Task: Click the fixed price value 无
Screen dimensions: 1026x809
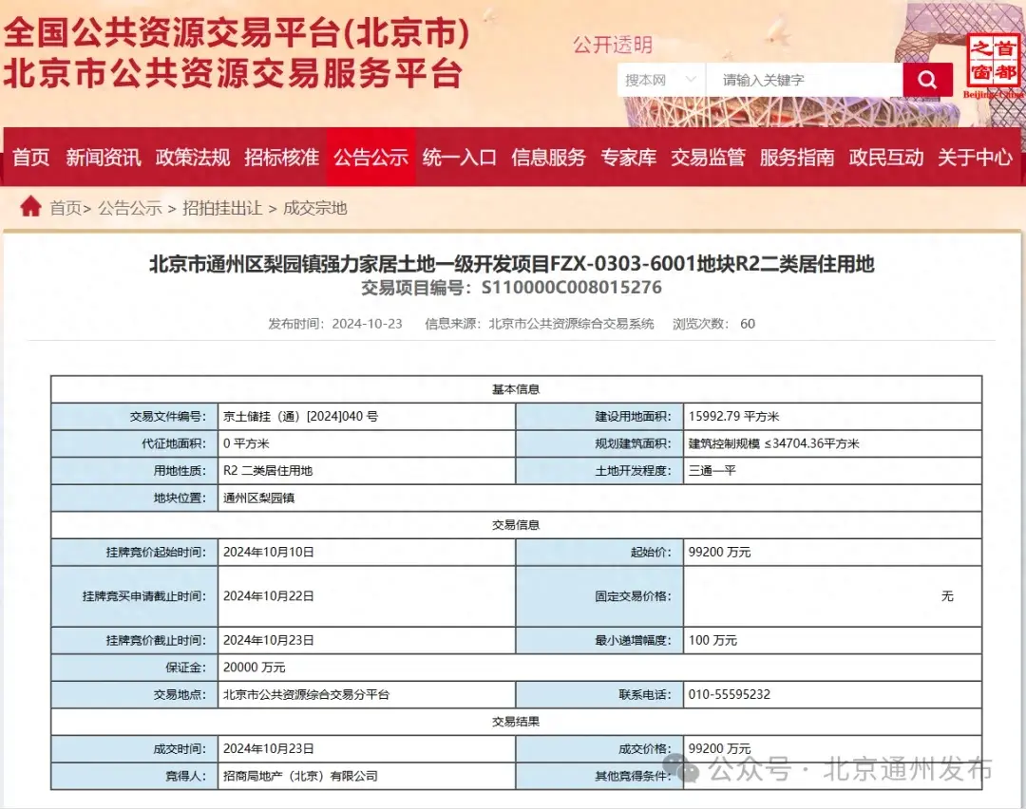Action: pyautogui.click(x=947, y=595)
